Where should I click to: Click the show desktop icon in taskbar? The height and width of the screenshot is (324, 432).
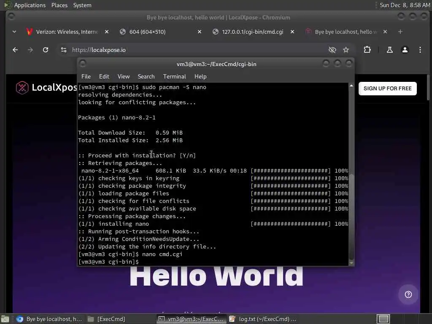(x=5, y=319)
